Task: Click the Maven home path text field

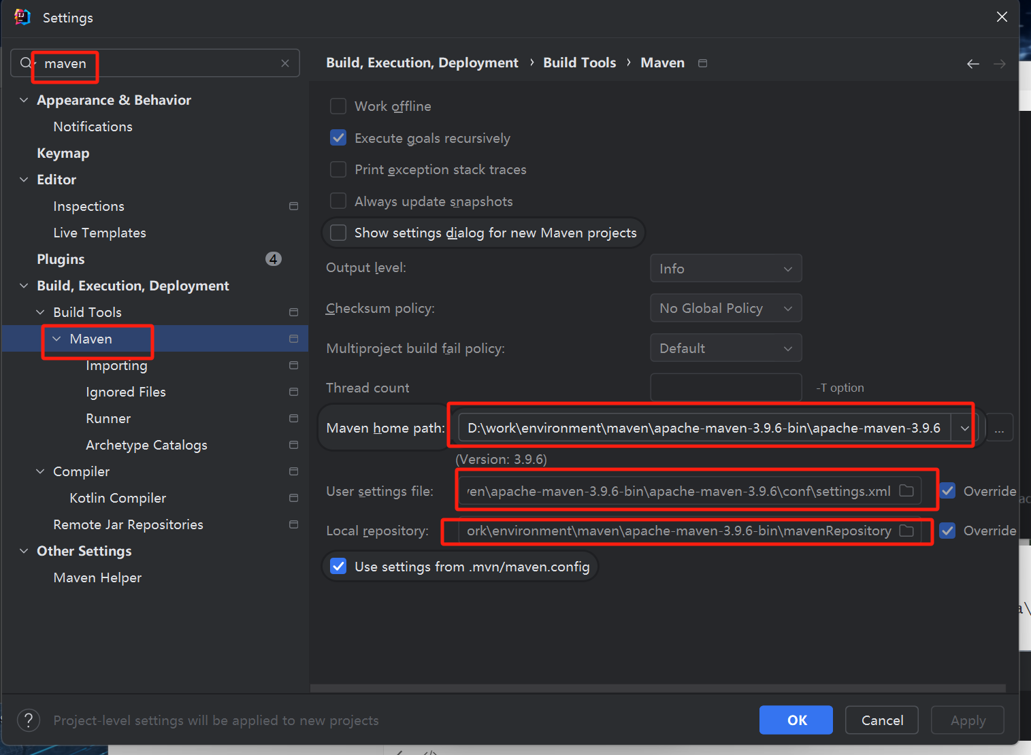Action: click(x=704, y=428)
